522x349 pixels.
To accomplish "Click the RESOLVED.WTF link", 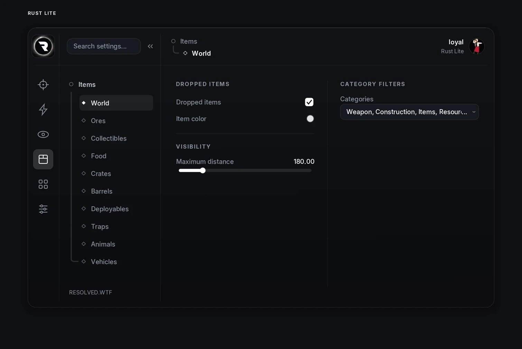I will point(91,293).
